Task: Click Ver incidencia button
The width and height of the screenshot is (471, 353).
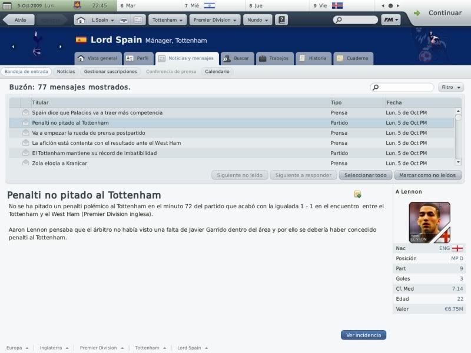Action: click(x=363, y=335)
